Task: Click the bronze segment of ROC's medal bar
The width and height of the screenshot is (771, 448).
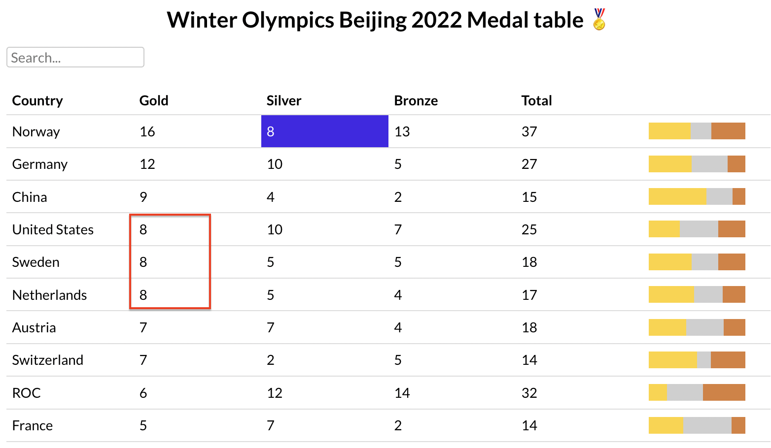Action: tap(724, 393)
